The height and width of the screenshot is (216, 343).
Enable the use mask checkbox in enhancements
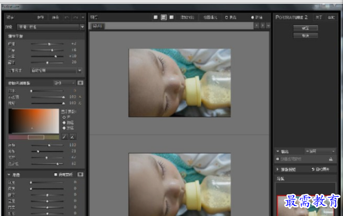[x=56, y=175]
